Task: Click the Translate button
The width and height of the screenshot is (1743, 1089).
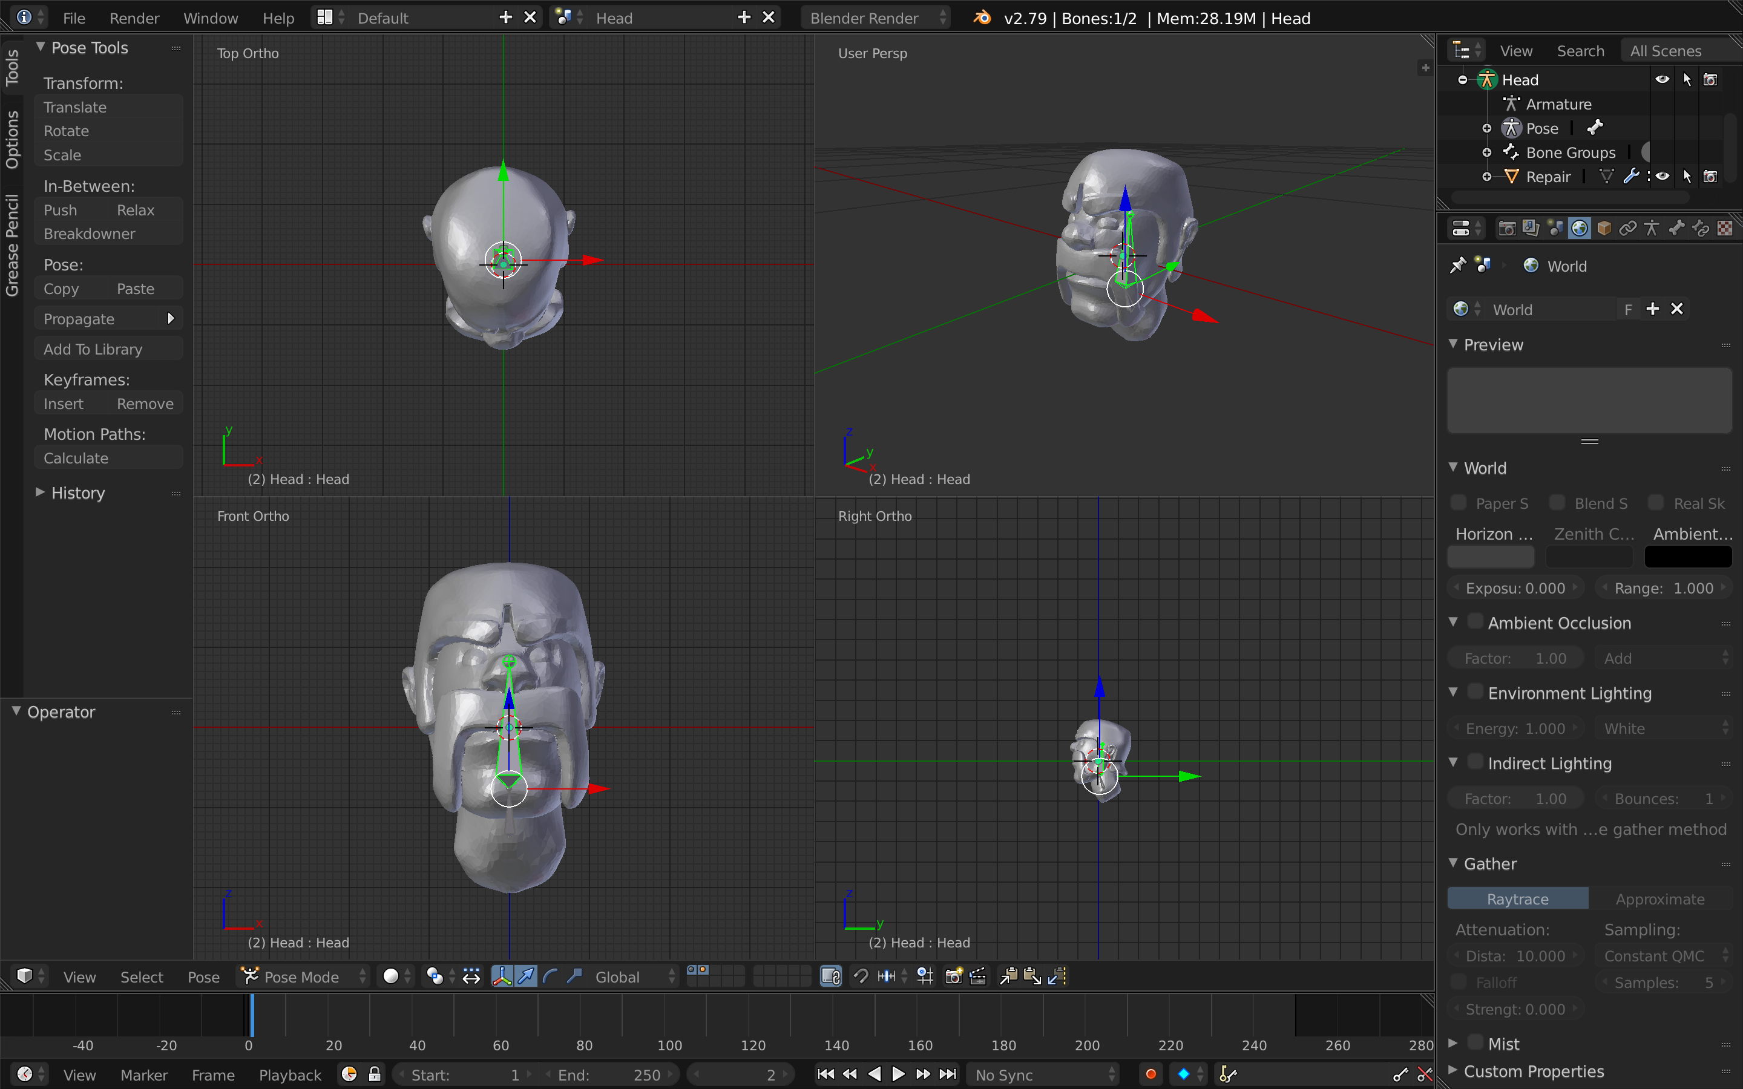Action: click(108, 106)
